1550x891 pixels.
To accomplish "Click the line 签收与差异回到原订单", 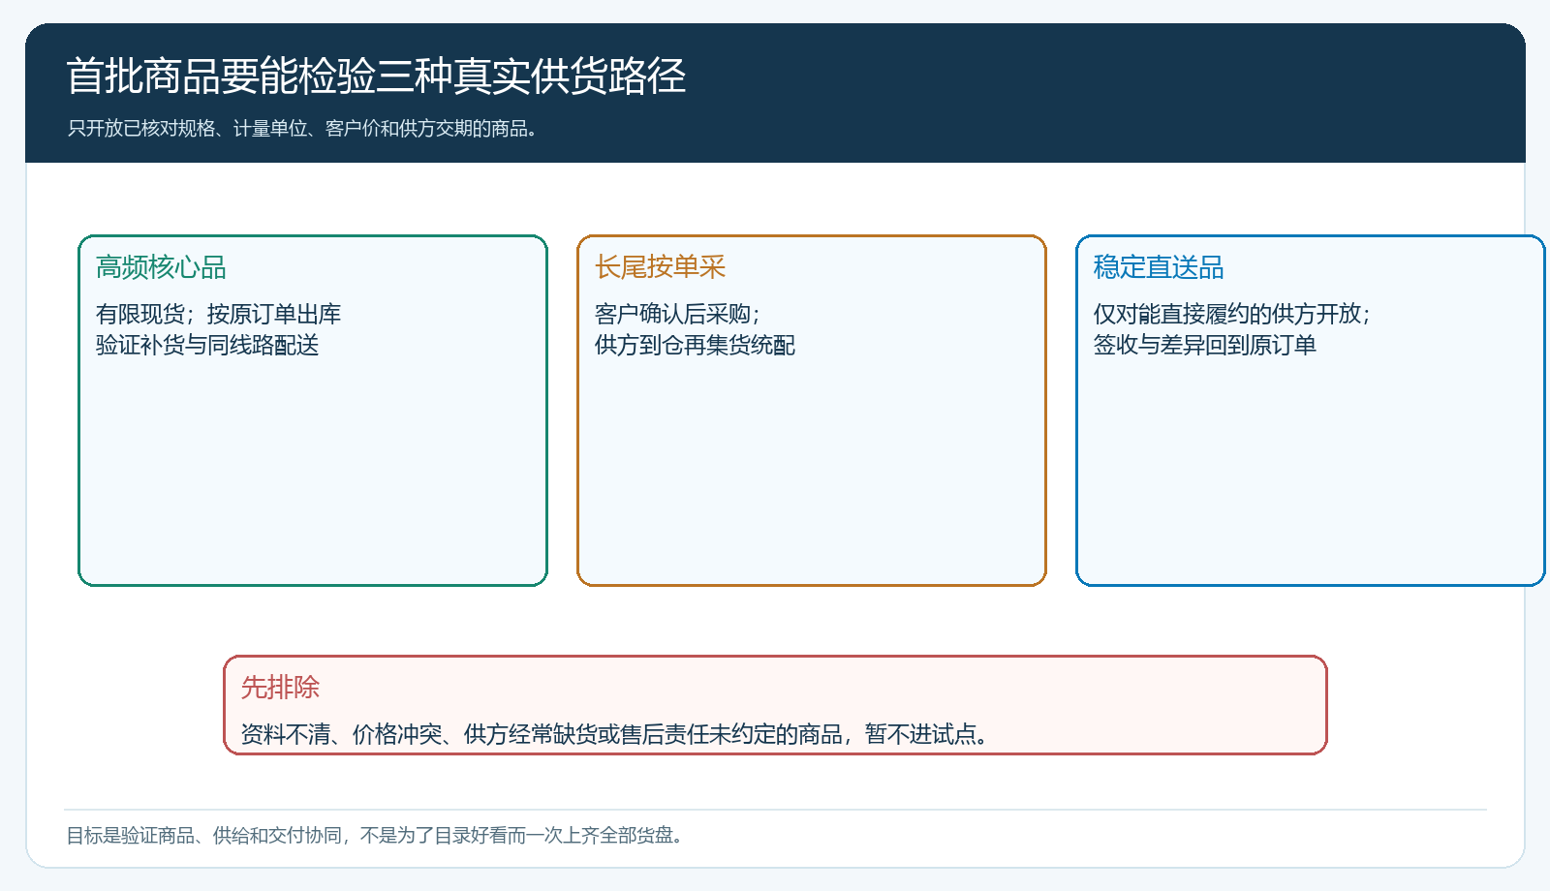I will (1205, 345).
